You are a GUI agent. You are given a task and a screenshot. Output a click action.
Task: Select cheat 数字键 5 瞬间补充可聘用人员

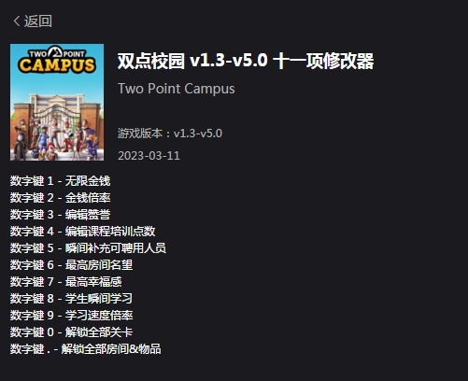(x=88, y=248)
